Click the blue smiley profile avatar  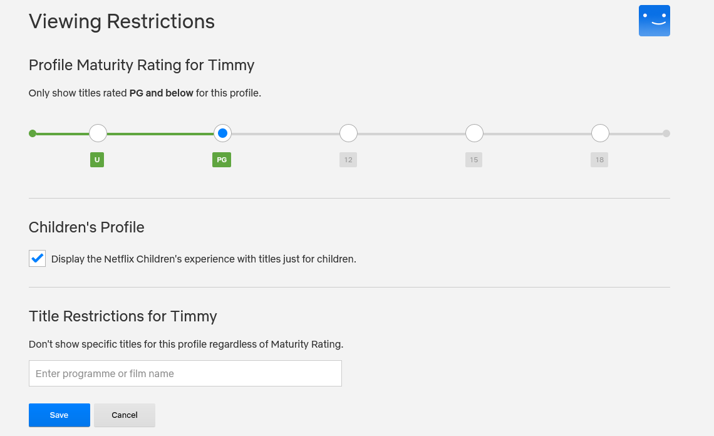click(654, 21)
